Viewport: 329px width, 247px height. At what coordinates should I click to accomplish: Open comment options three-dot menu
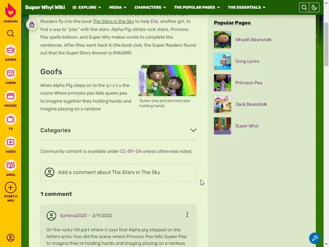(x=187, y=215)
